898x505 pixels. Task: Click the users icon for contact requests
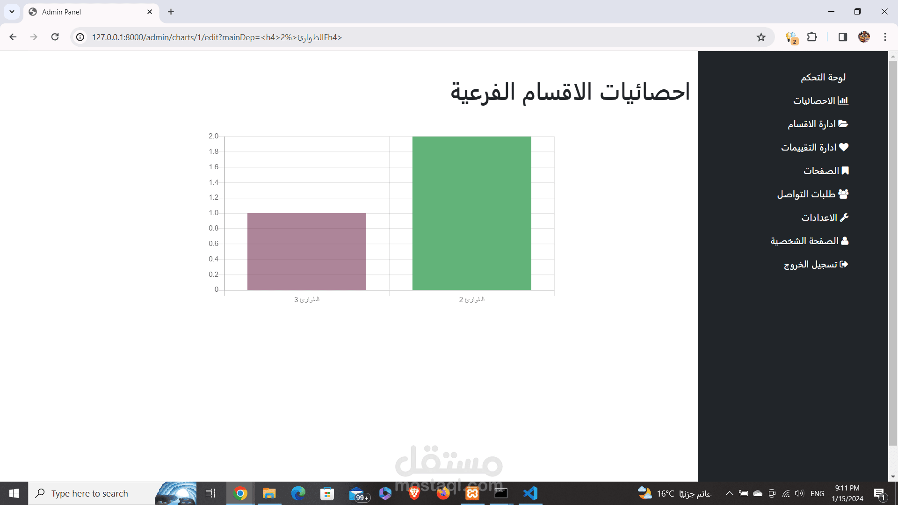(x=843, y=194)
